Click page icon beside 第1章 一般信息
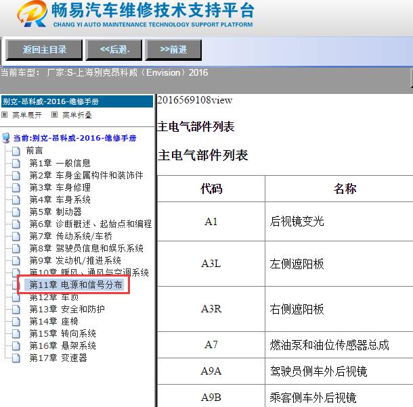 coord(16,164)
